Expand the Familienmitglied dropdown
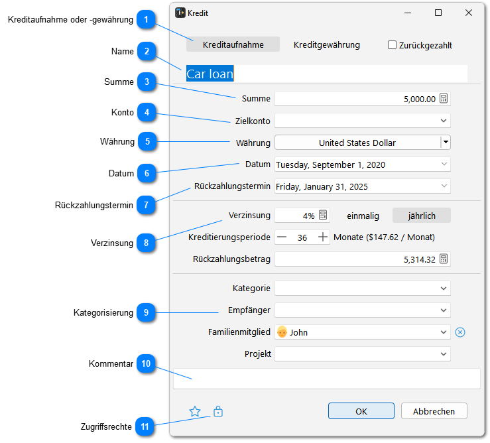This screenshot has width=490, height=443. pyautogui.click(x=444, y=332)
